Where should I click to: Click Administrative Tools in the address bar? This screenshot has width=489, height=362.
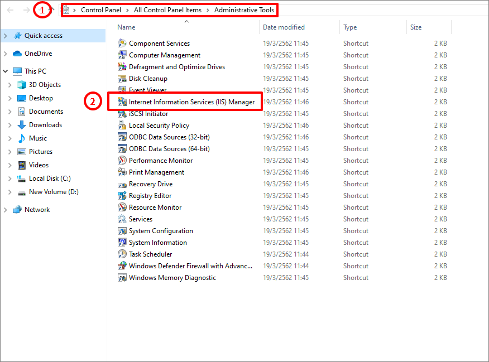point(244,10)
